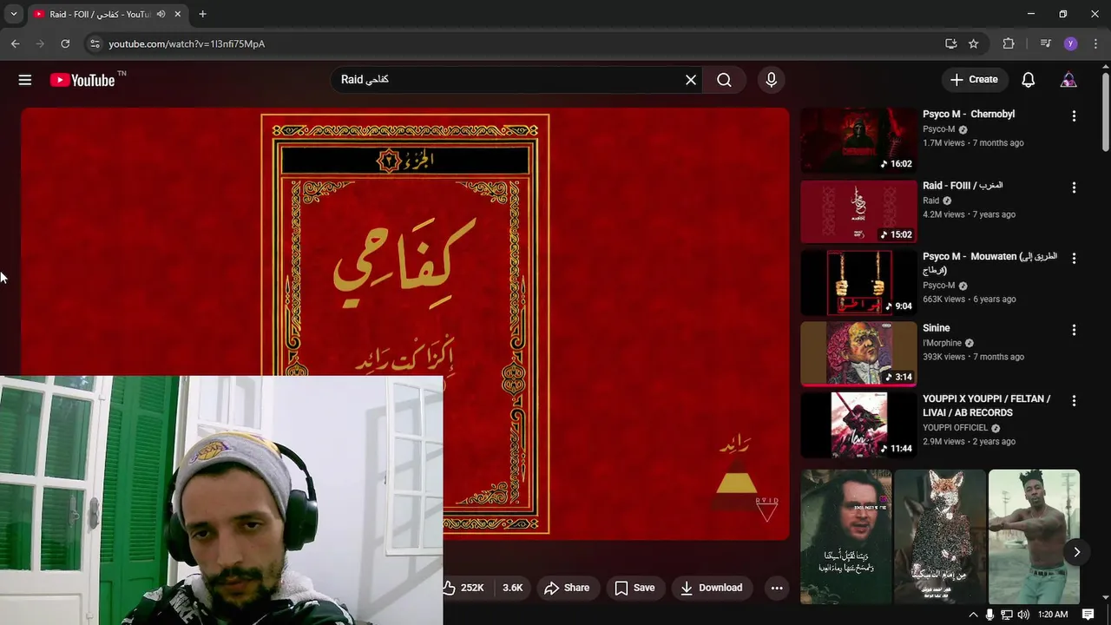The width and height of the screenshot is (1111, 625).
Task: Open the Raid - FOIII video thumbnail
Action: tap(858, 211)
